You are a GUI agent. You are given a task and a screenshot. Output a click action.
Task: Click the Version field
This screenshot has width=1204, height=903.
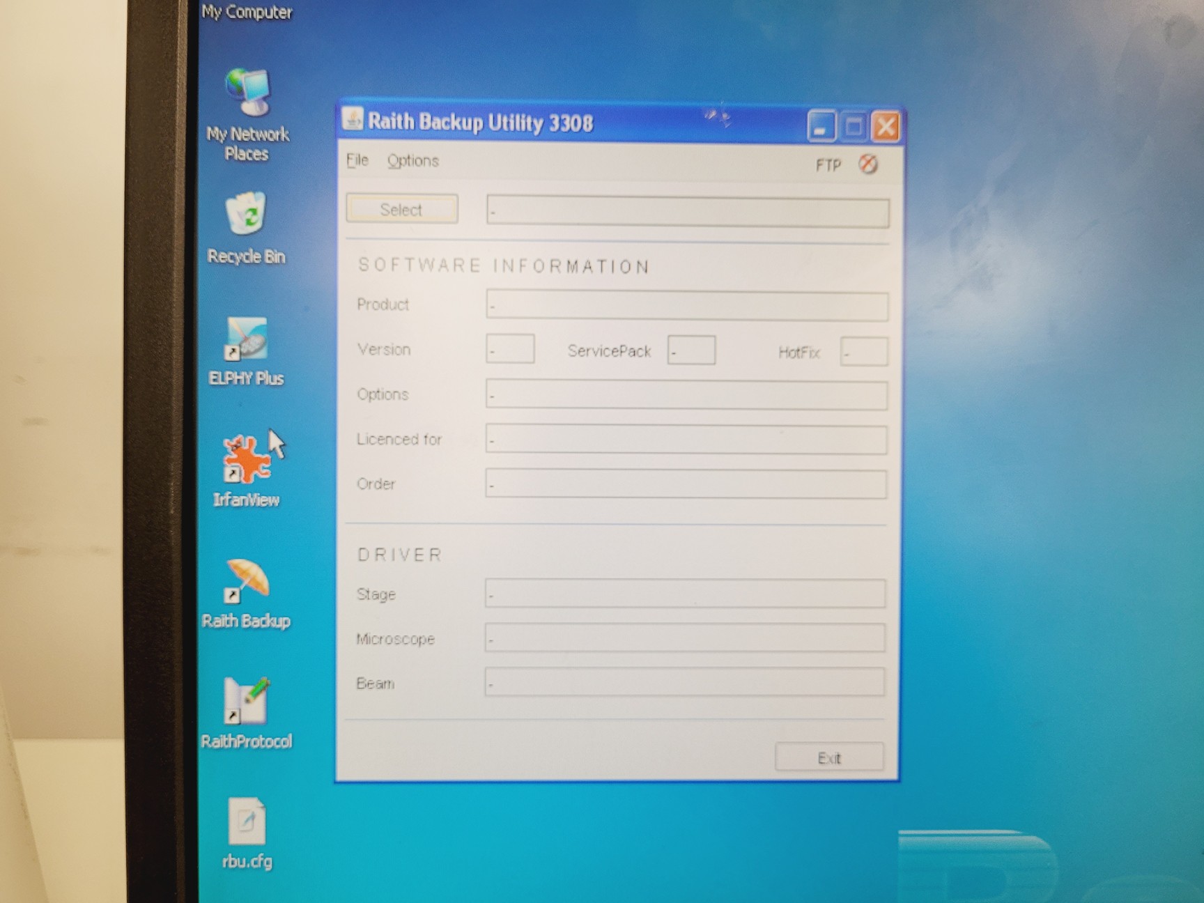(510, 349)
